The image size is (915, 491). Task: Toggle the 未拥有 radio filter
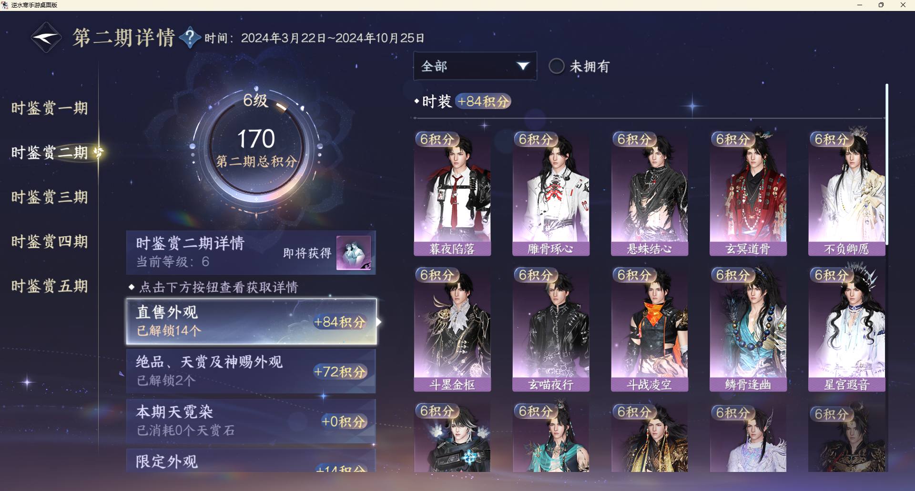556,66
